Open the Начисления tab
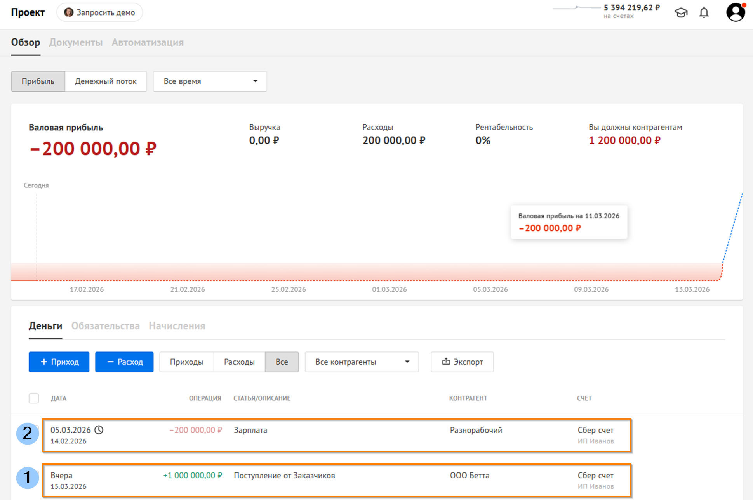The width and height of the screenshot is (753, 500). tap(177, 326)
